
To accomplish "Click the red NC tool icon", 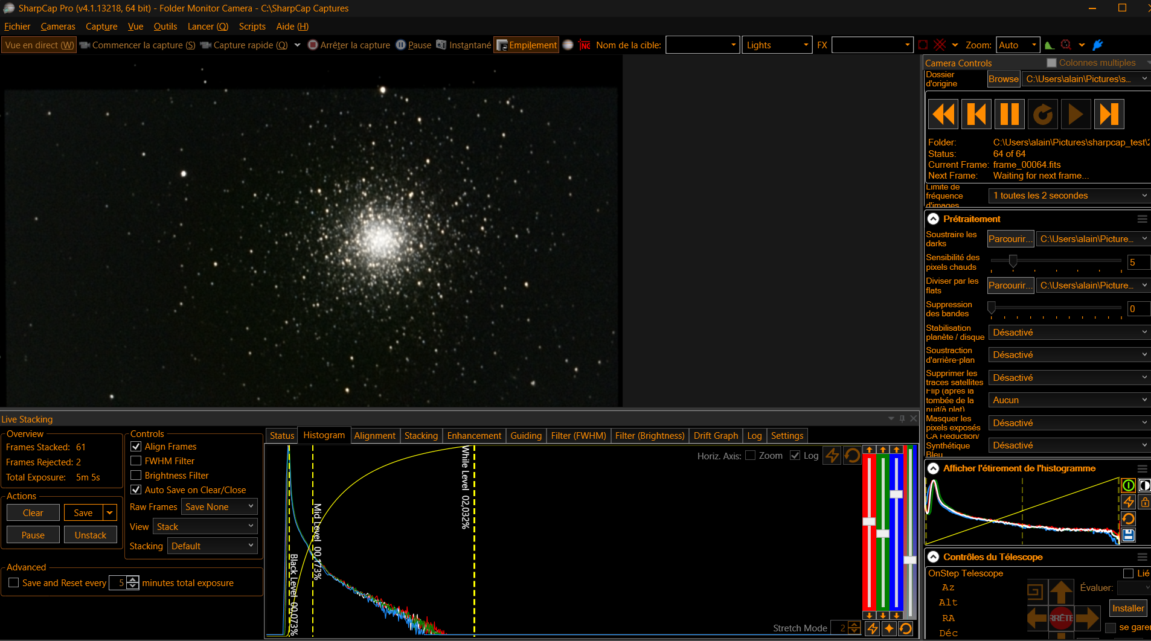I will click(585, 45).
